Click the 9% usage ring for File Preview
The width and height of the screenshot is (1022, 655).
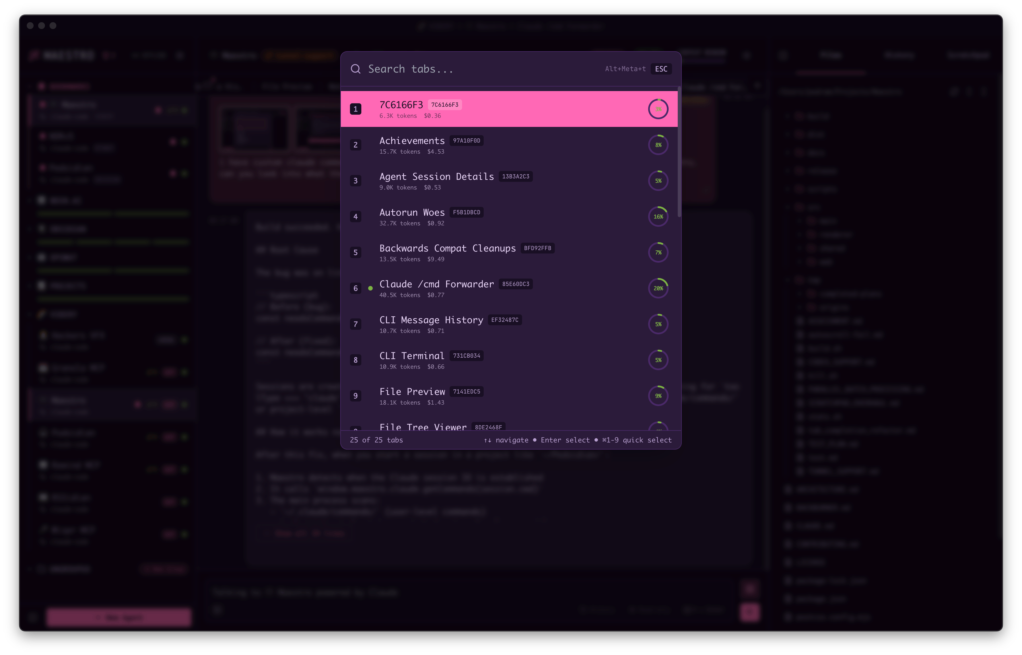pos(658,396)
